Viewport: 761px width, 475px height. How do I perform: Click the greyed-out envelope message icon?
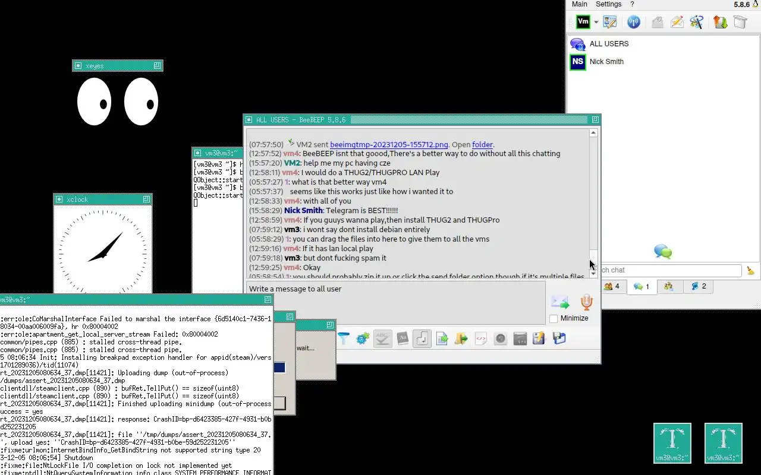pyautogui.click(x=657, y=22)
